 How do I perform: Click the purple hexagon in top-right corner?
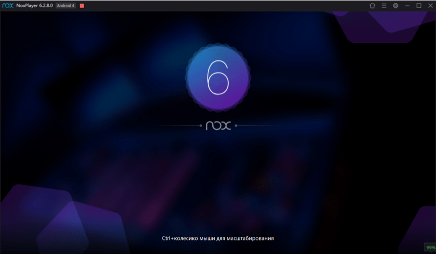point(385,25)
